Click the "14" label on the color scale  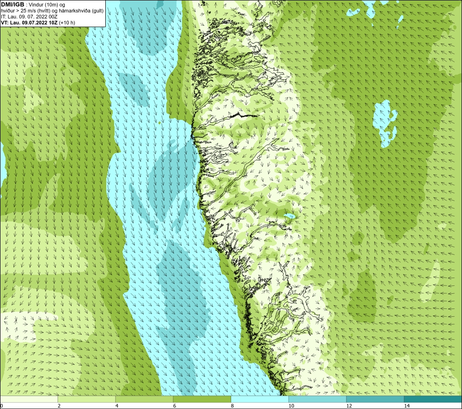(407, 406)
